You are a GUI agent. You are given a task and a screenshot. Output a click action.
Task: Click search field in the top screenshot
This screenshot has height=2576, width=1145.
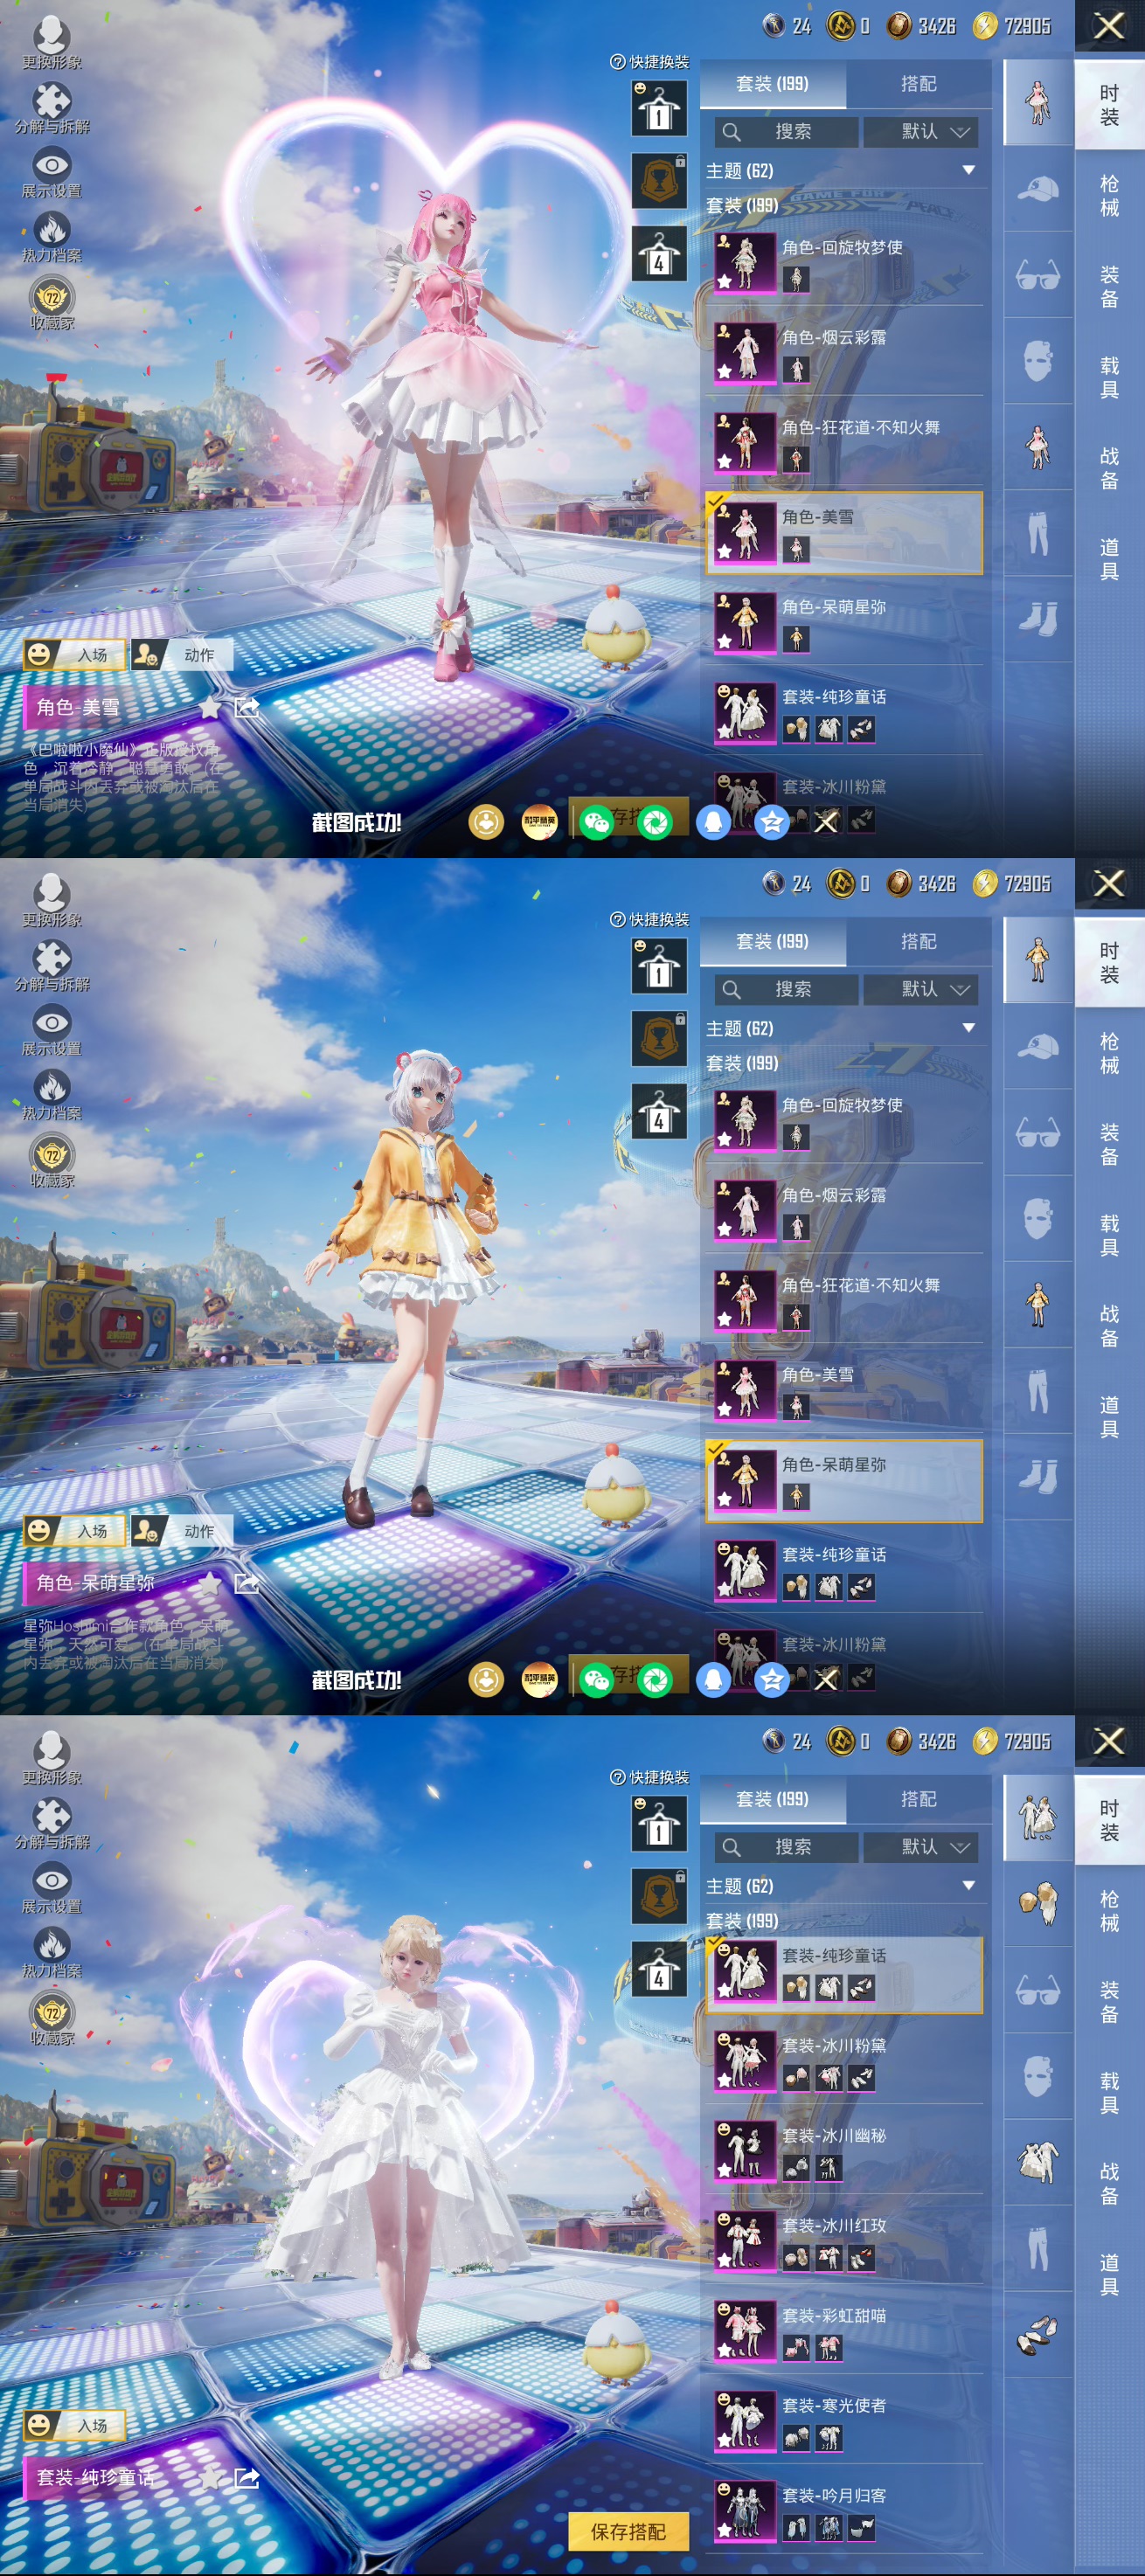pos(787,131)
